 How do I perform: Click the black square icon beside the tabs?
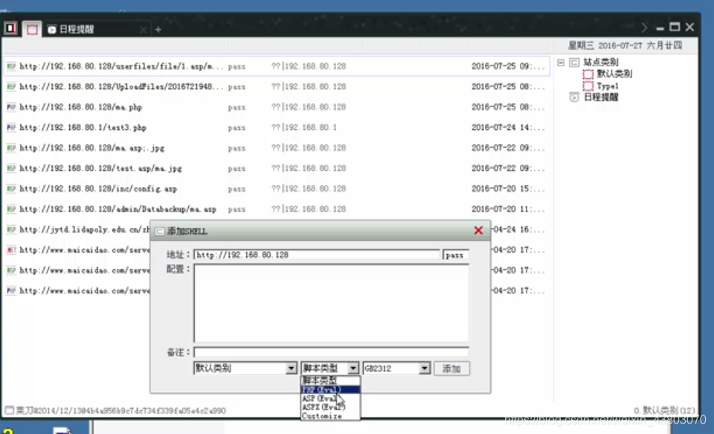[x=10, y=29]
